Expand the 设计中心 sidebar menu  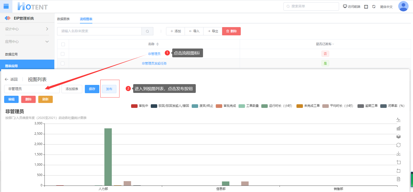47,29
